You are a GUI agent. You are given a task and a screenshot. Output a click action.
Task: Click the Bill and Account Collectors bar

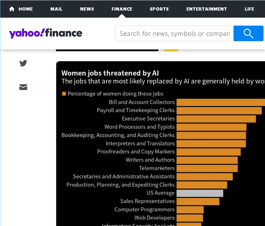(x=221, y=102)
